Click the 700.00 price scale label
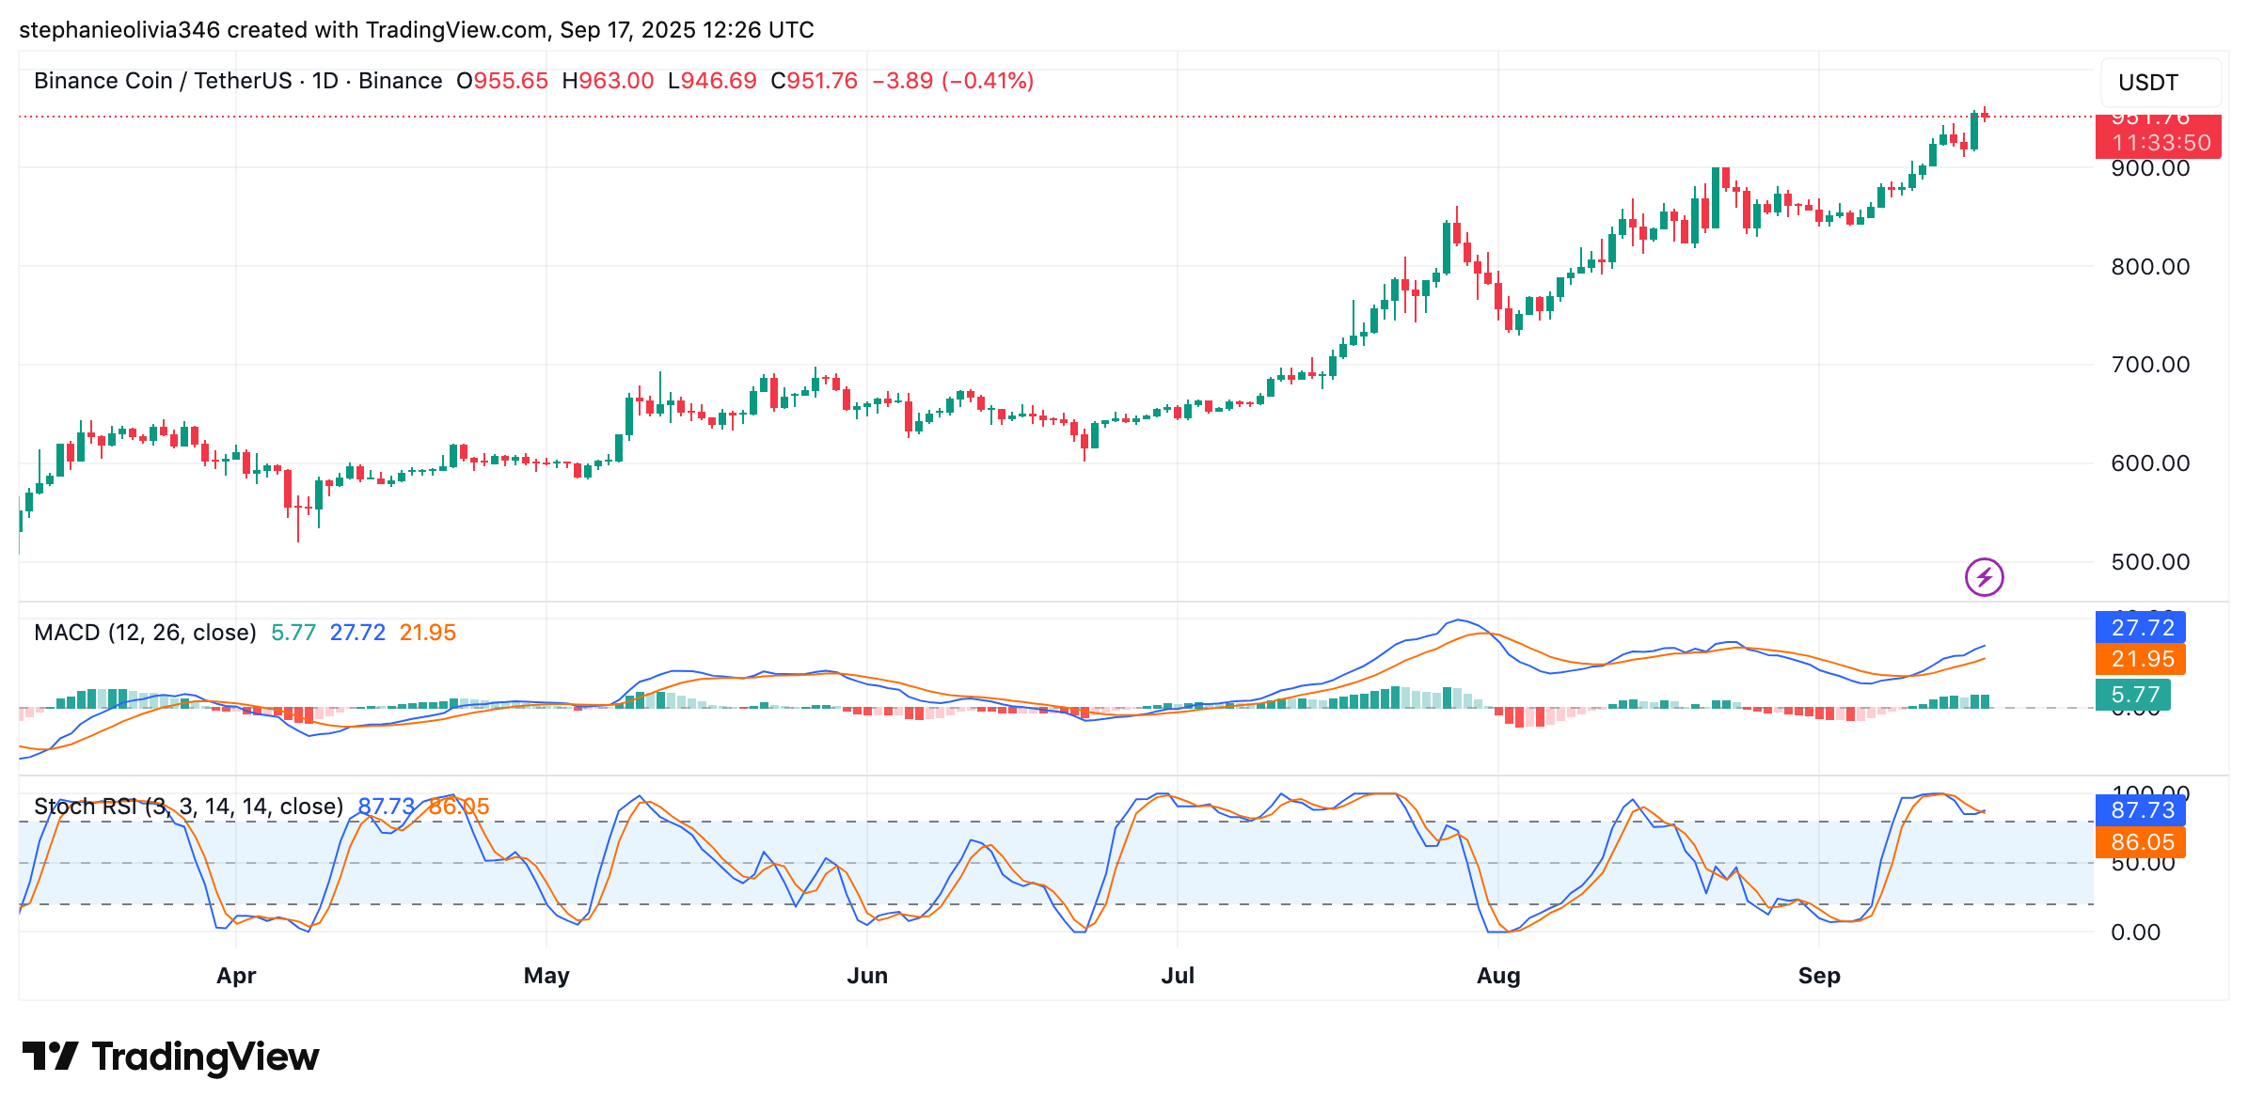Viewport: 2248px width, 1113px height. click(x=2149, y=365)
